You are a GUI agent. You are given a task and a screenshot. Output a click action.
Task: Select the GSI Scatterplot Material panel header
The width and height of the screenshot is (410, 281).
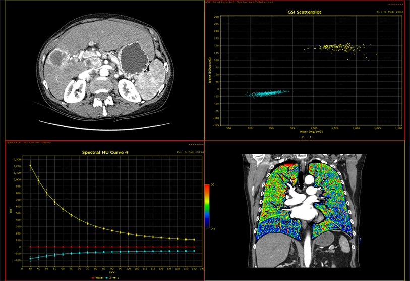coord(240,2)
